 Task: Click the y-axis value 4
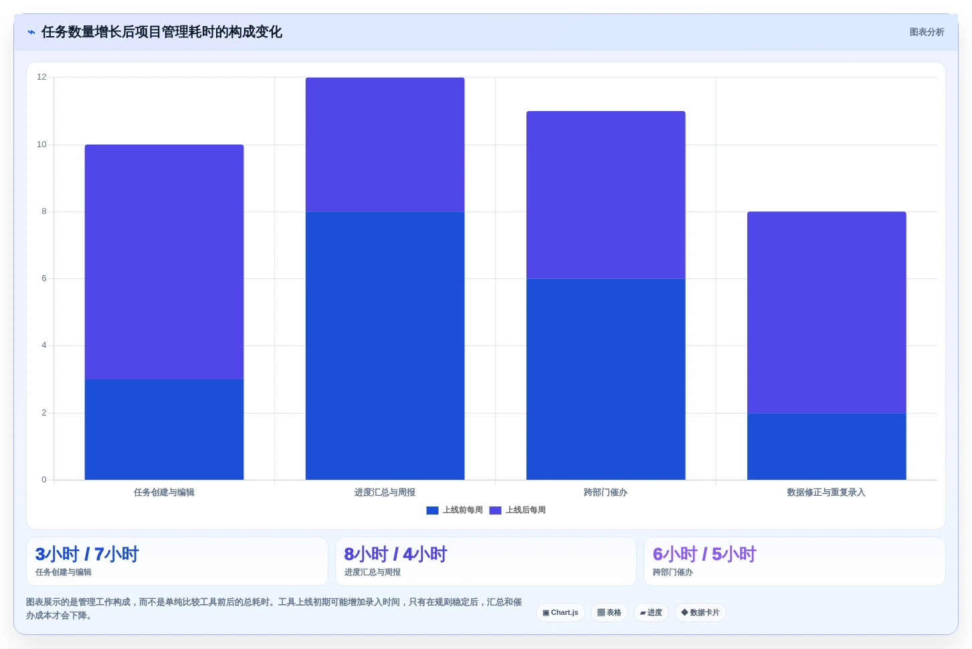click(x=44, y=345)
